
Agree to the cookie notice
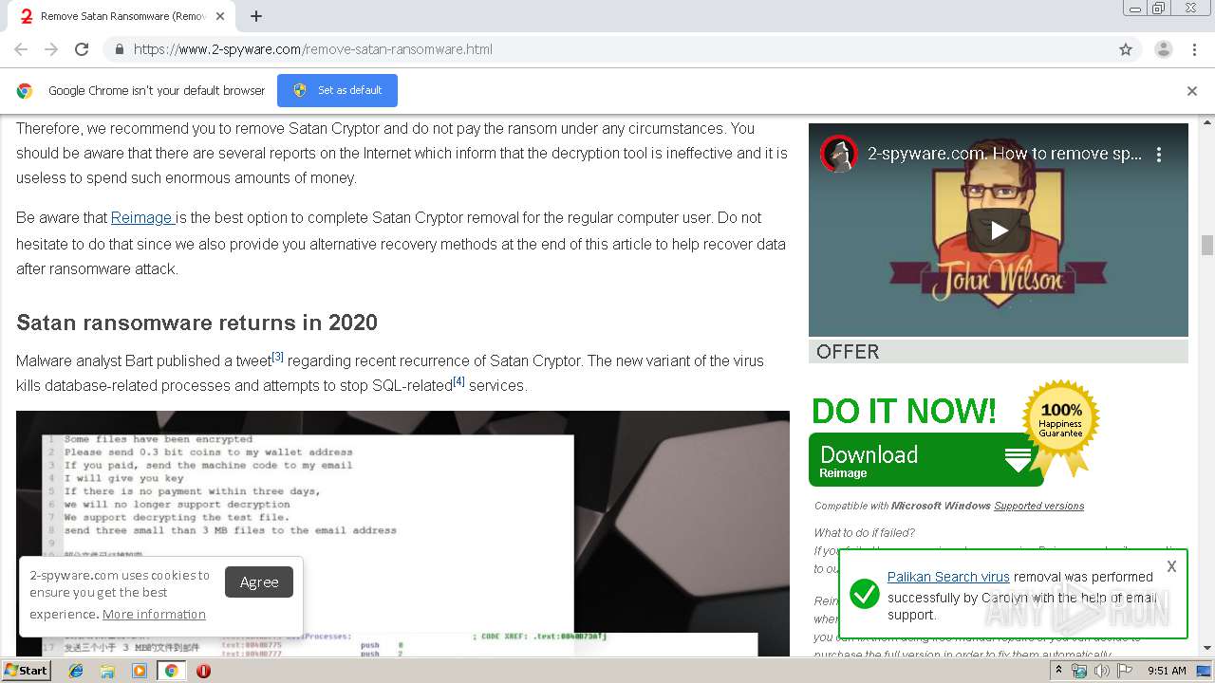[x=259, y=582]
